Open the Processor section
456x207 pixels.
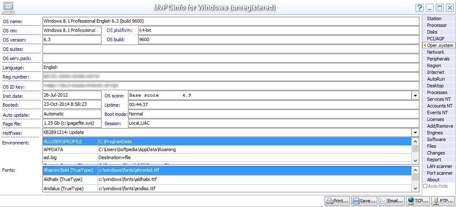tap(438, 25)
